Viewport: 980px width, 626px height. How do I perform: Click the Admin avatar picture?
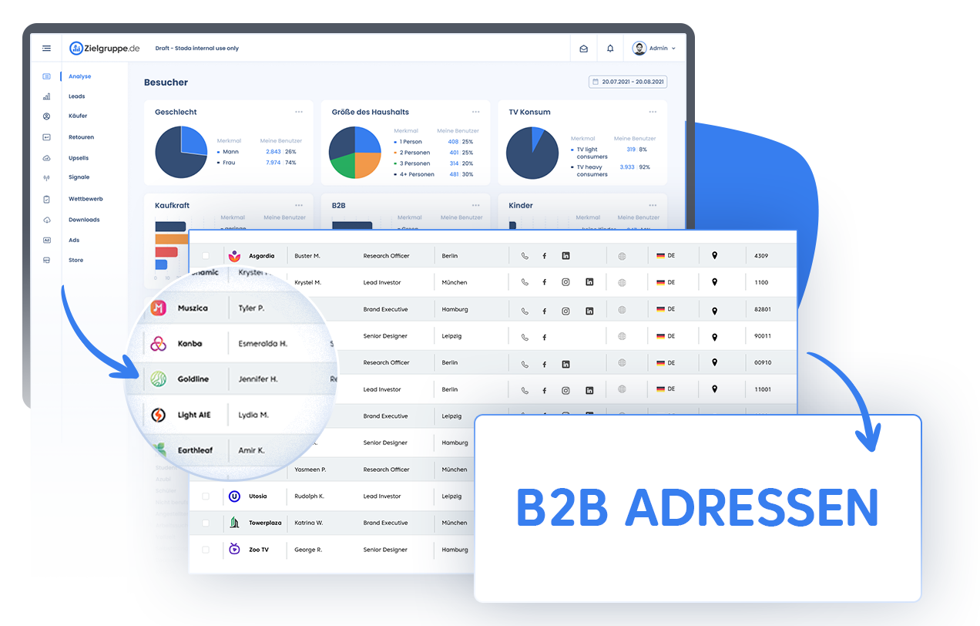click(639, 48)
